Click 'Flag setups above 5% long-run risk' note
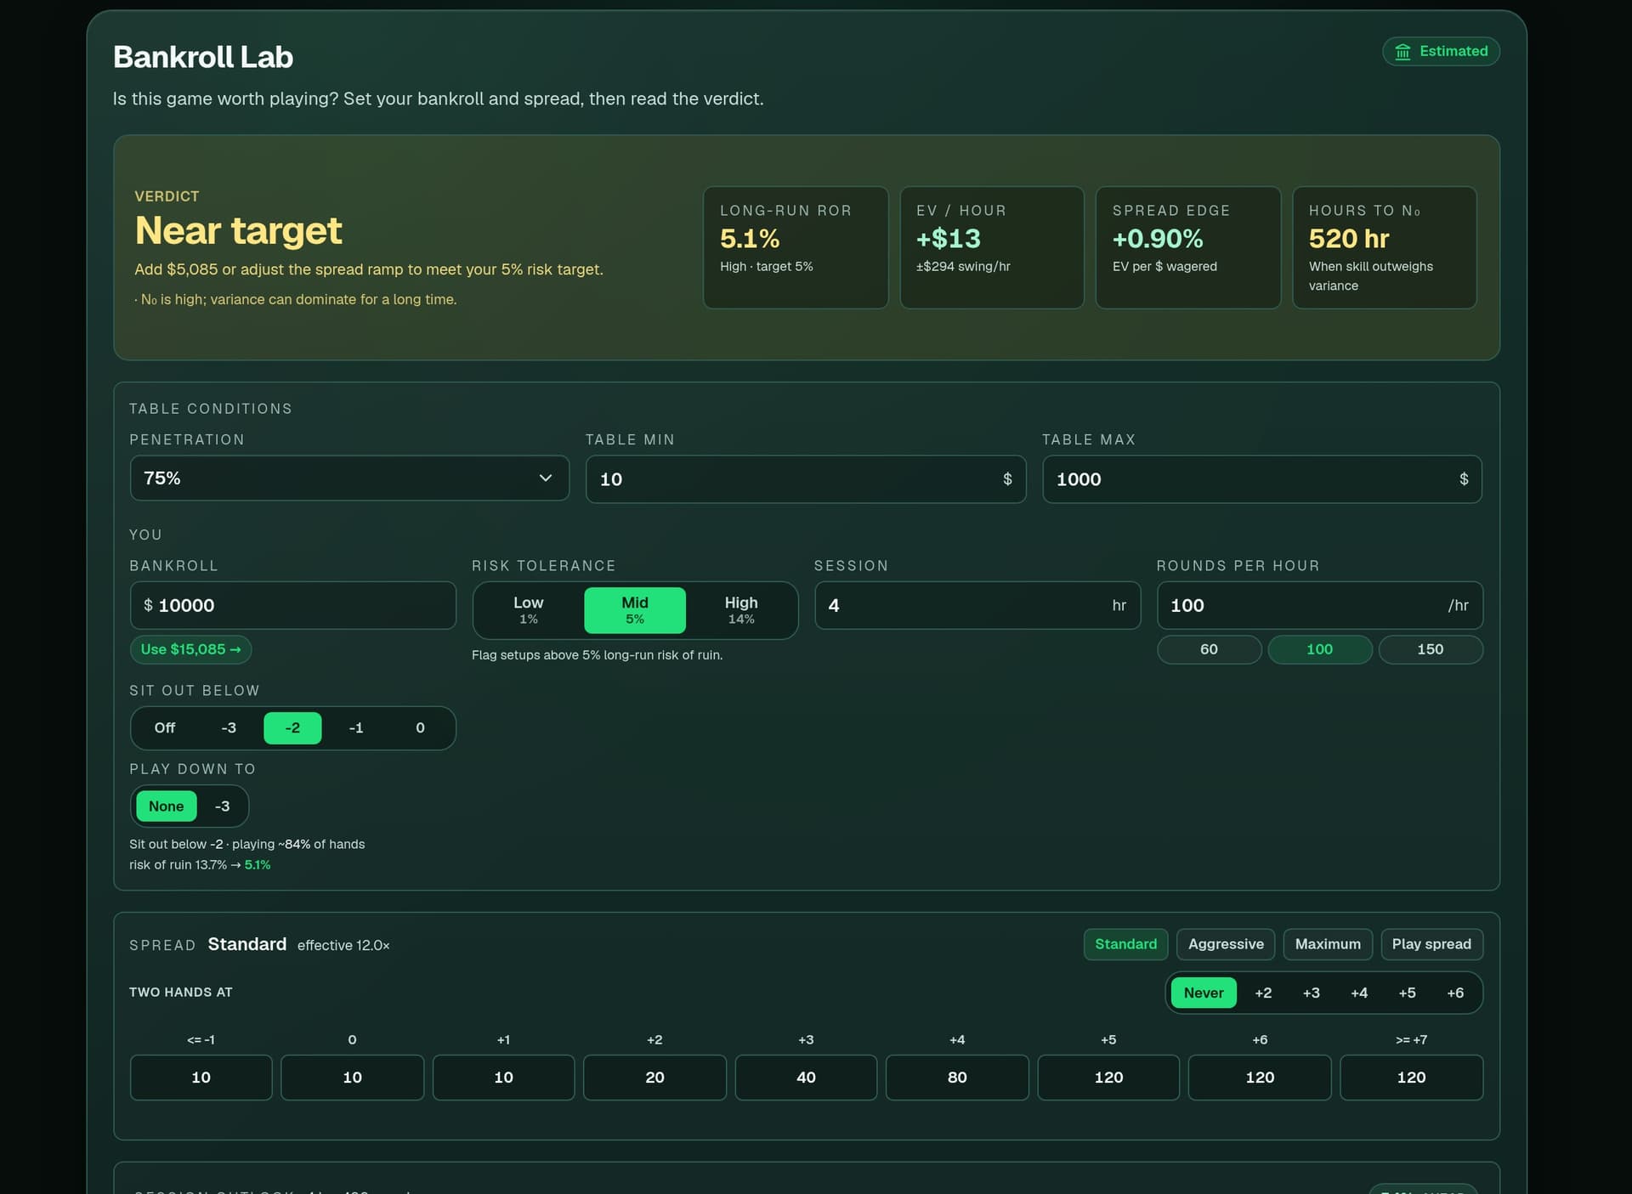 coord(597,655)
